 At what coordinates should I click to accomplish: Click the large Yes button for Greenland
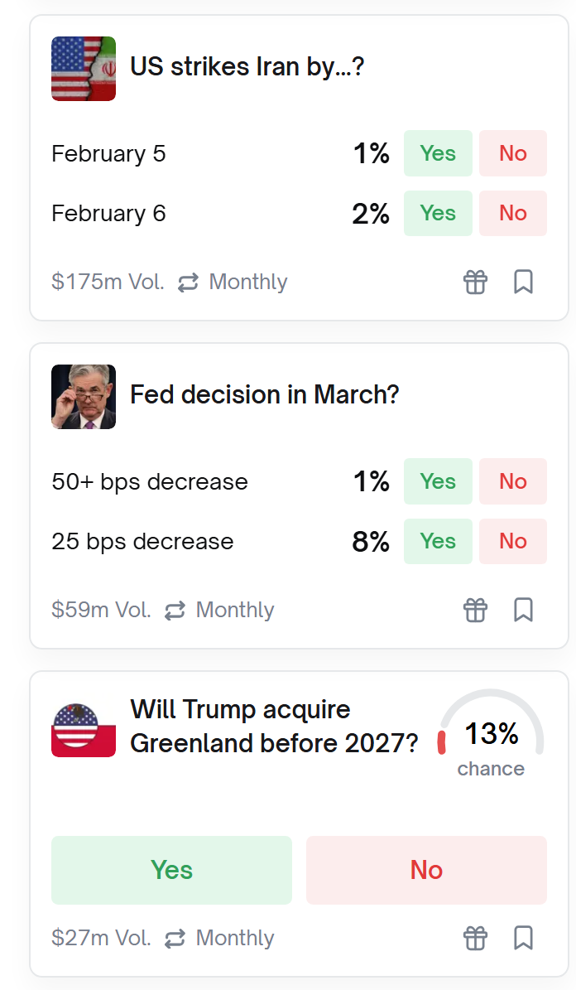pos(171,870)
